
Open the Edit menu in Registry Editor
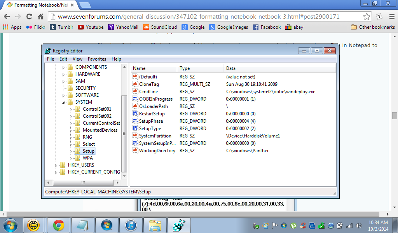pos(63,59)
